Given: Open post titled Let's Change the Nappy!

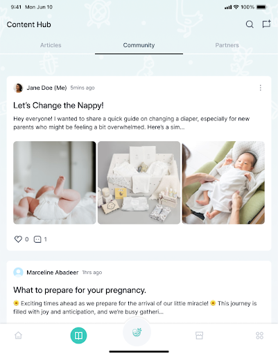Looking at the screenshot, I should point(58,106).
